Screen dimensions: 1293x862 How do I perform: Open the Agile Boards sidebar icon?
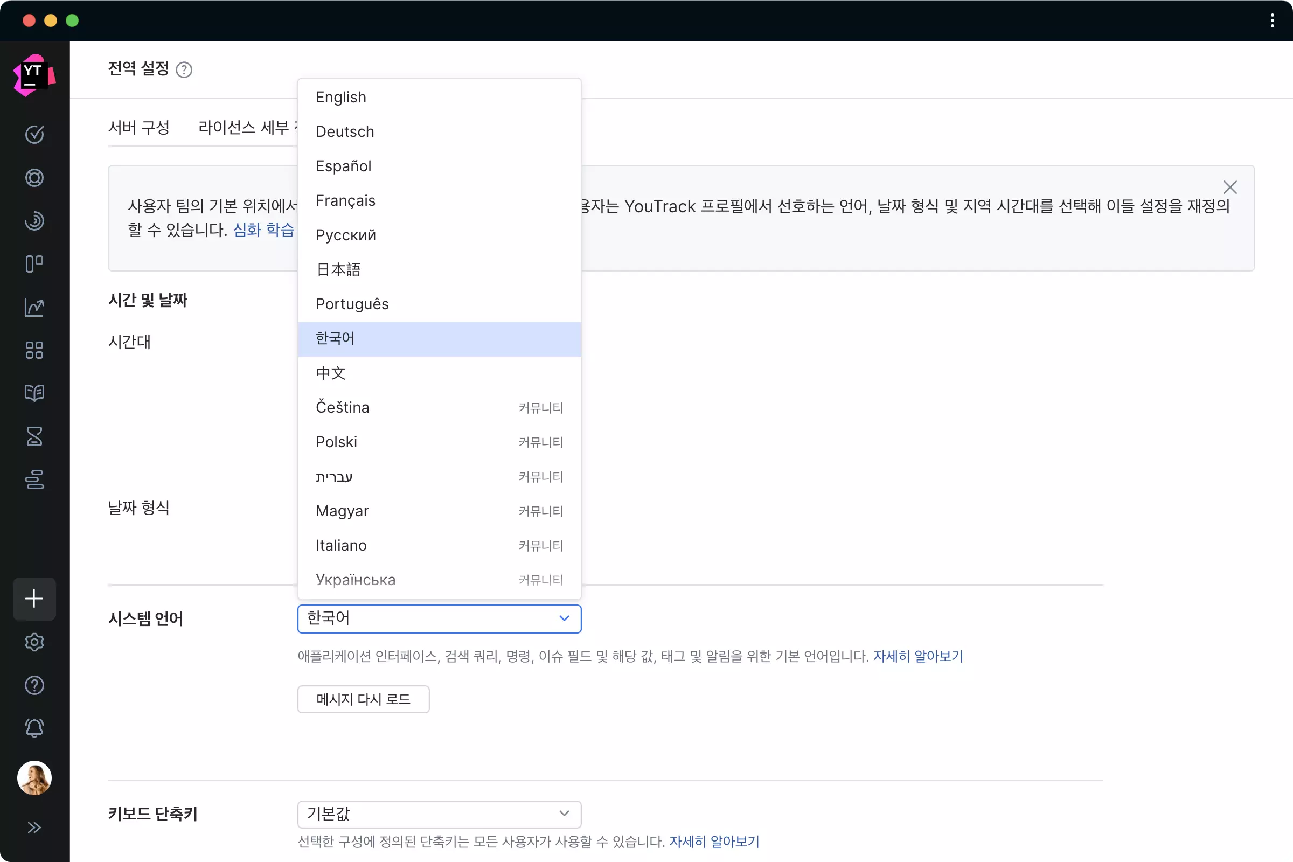point(34,264)
